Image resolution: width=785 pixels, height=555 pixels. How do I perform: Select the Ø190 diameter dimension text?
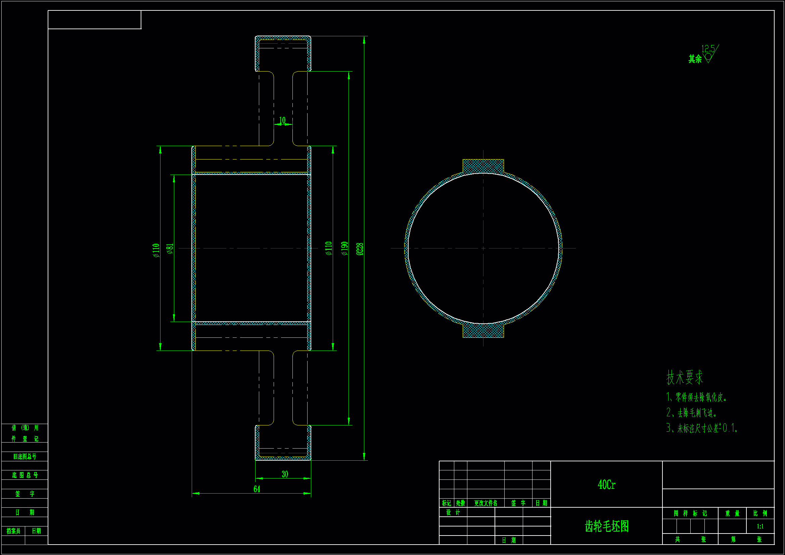tap(344, 248)
